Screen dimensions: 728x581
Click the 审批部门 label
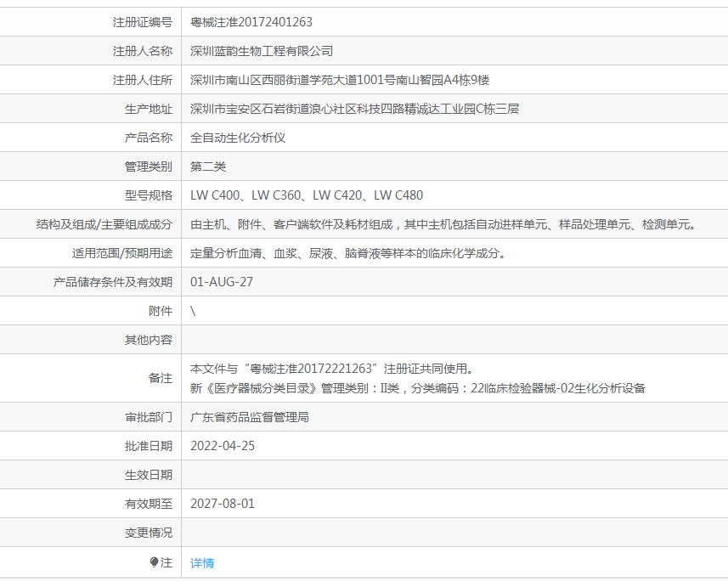(149, 417)
